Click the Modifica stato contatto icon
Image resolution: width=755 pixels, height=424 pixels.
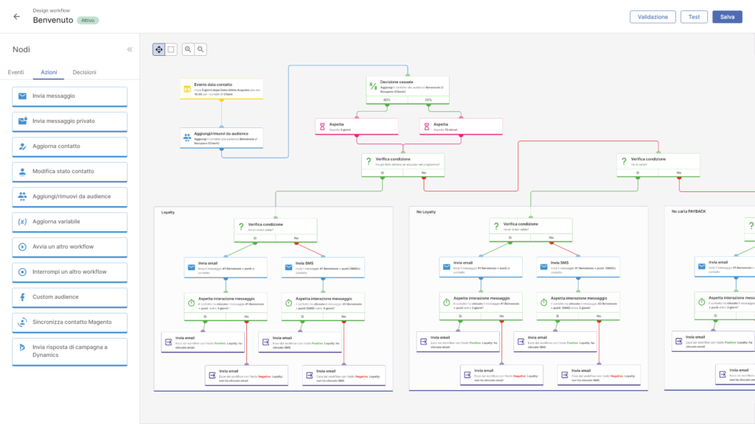pos(22,172)
